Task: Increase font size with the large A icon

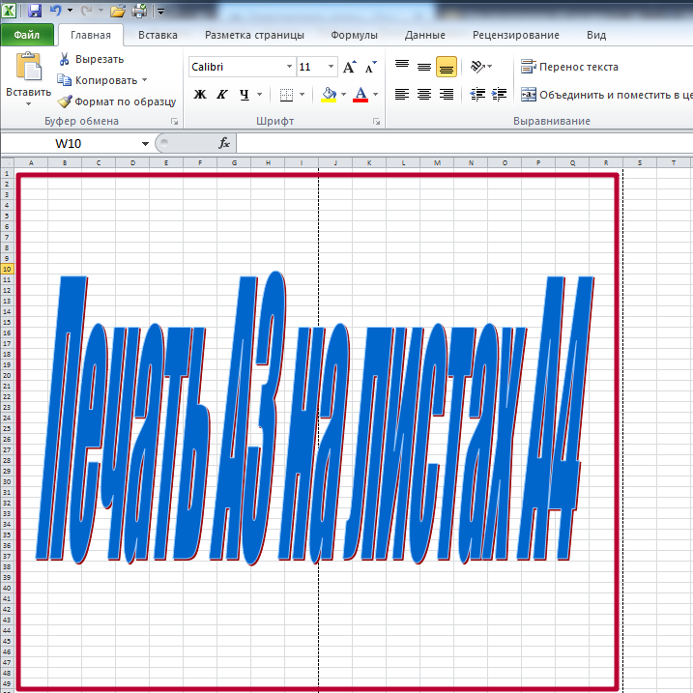Action: (350, 67)
